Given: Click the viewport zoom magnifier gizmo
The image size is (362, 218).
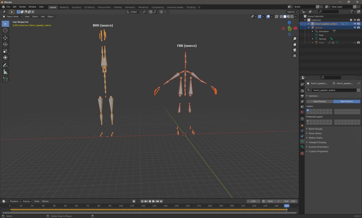Looking at the screenshot, I should tap(295, 38).
